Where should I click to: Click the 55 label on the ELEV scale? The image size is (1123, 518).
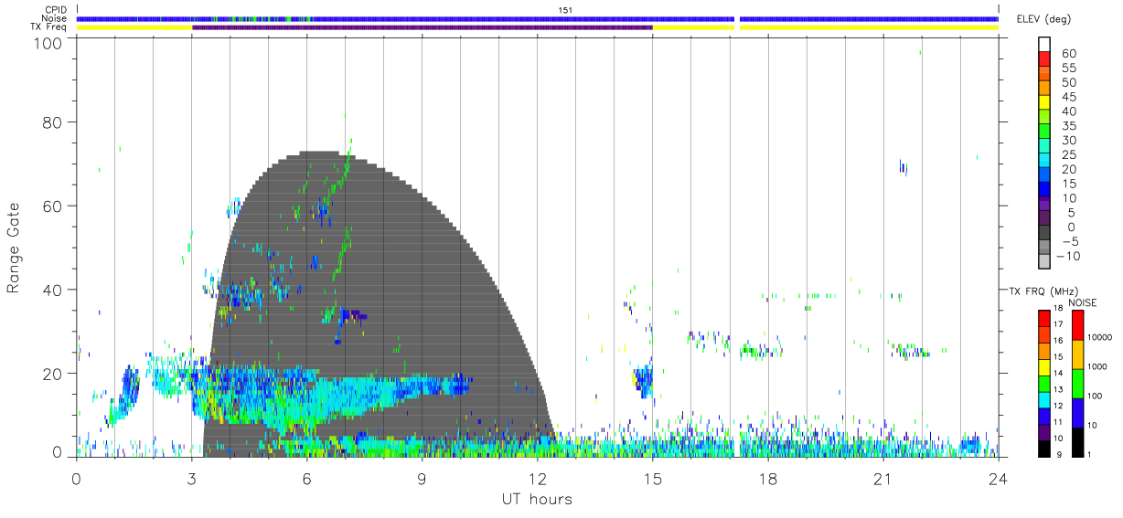point(1068,69)
